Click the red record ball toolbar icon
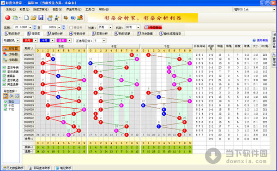 (x=7, y=18)
